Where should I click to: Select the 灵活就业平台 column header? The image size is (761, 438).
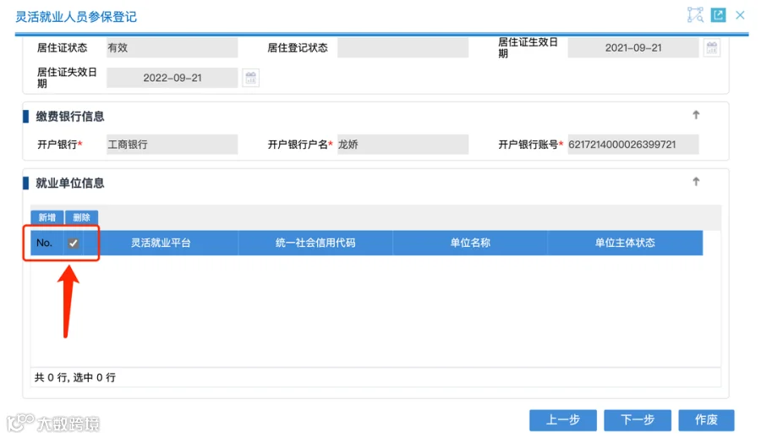pyautogui.click(x=161, y=243)
